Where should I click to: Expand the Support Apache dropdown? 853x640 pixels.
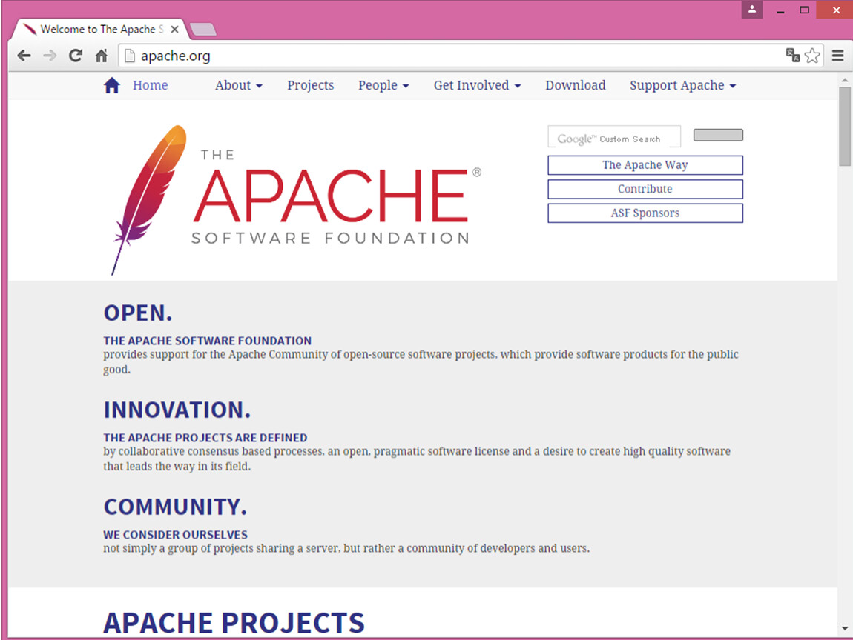pos(682,86)
